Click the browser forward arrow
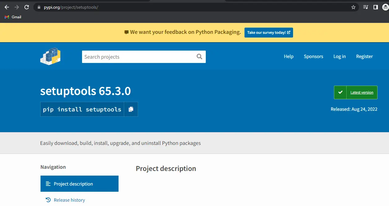Image resolution: width=389 pixels, height=206 pixels. pyautogui.click(x=17, y=7)
